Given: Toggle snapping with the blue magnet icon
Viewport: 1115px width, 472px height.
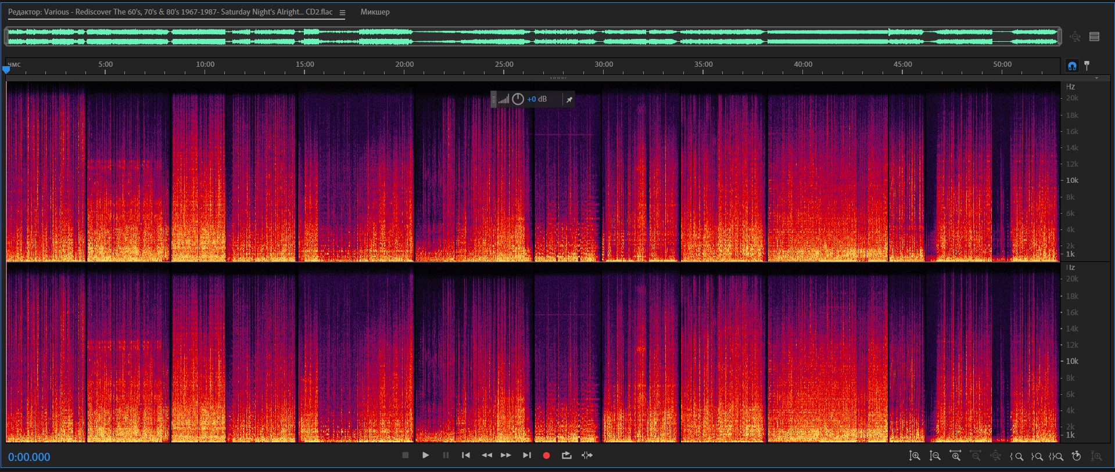Looking at the screenshot, I should click(x=1072, y=66).
